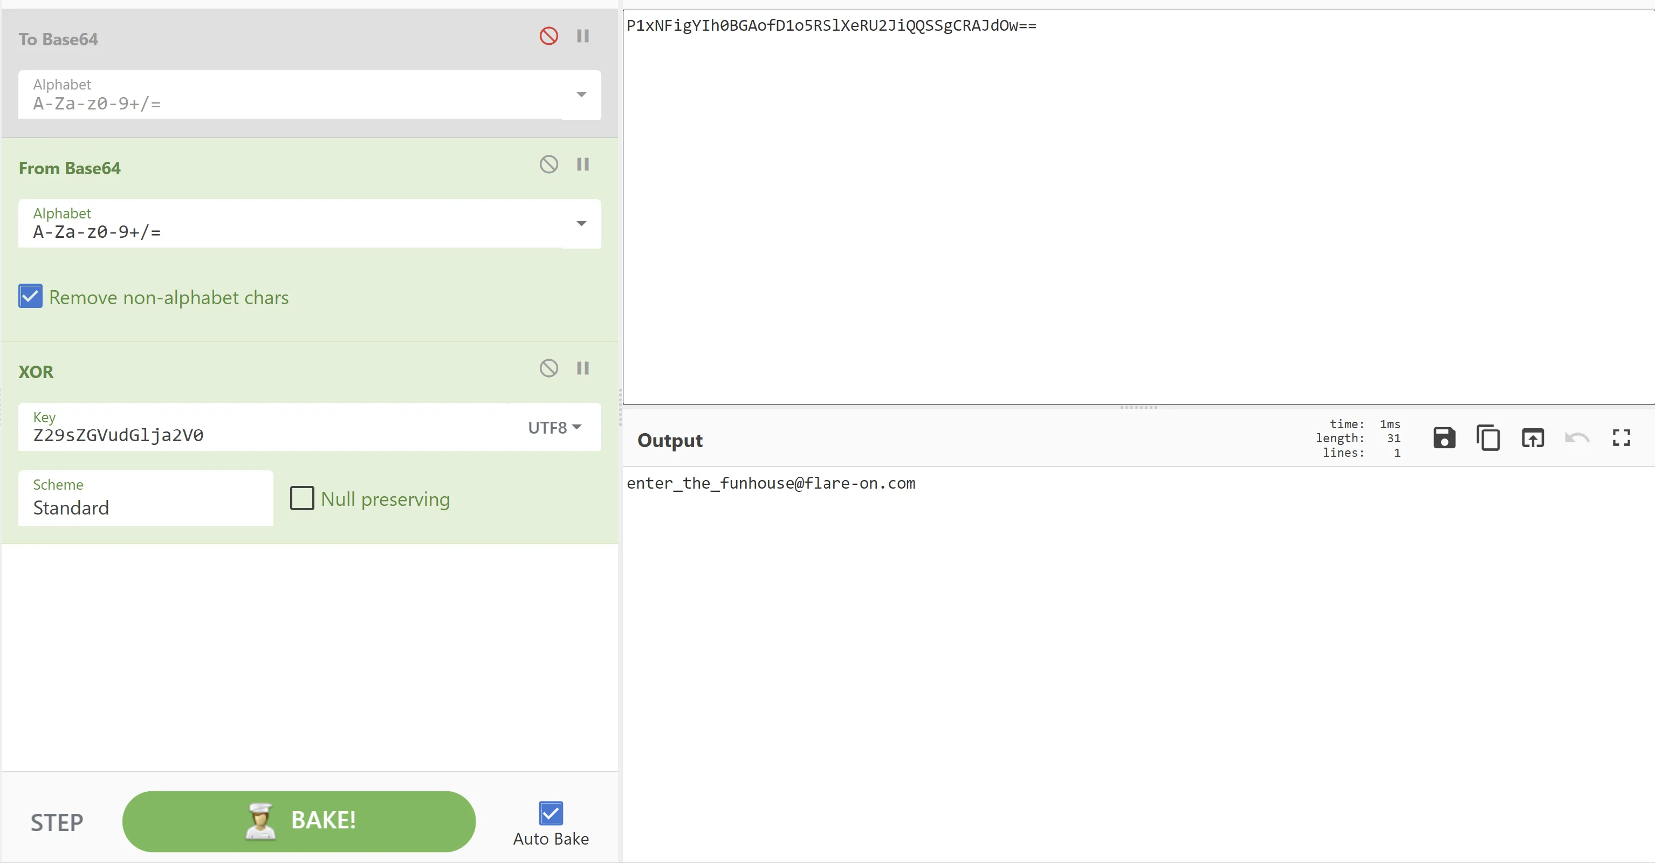Set breakpoint on XOR operation
1655x864 pixels.
[583, 368]
